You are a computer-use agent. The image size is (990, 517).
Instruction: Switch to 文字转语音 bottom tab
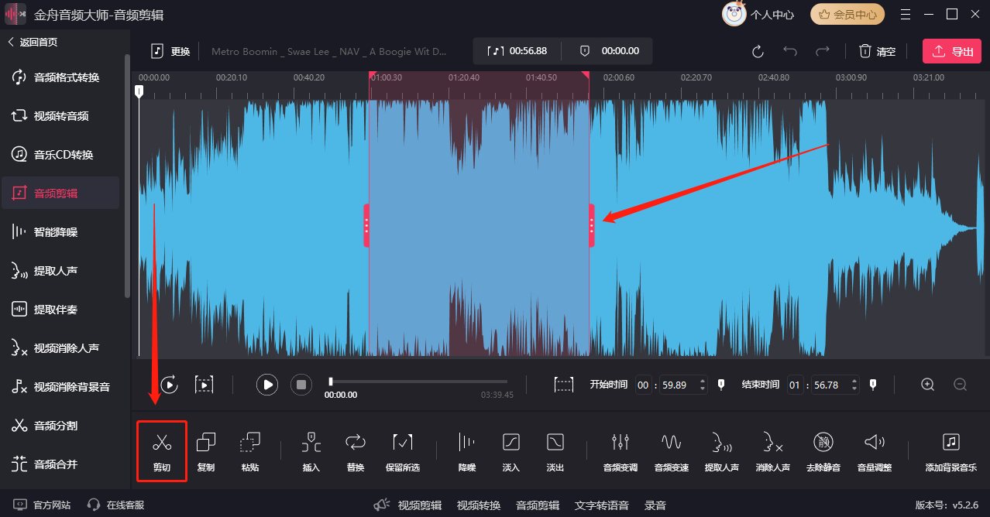(x=600, y=505)
